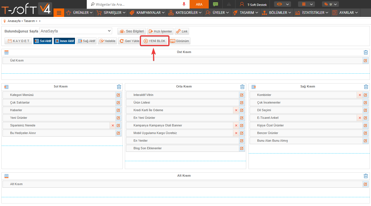Remove the Kombinler block
The image size is (371, 206).
(x=360, y=95)
